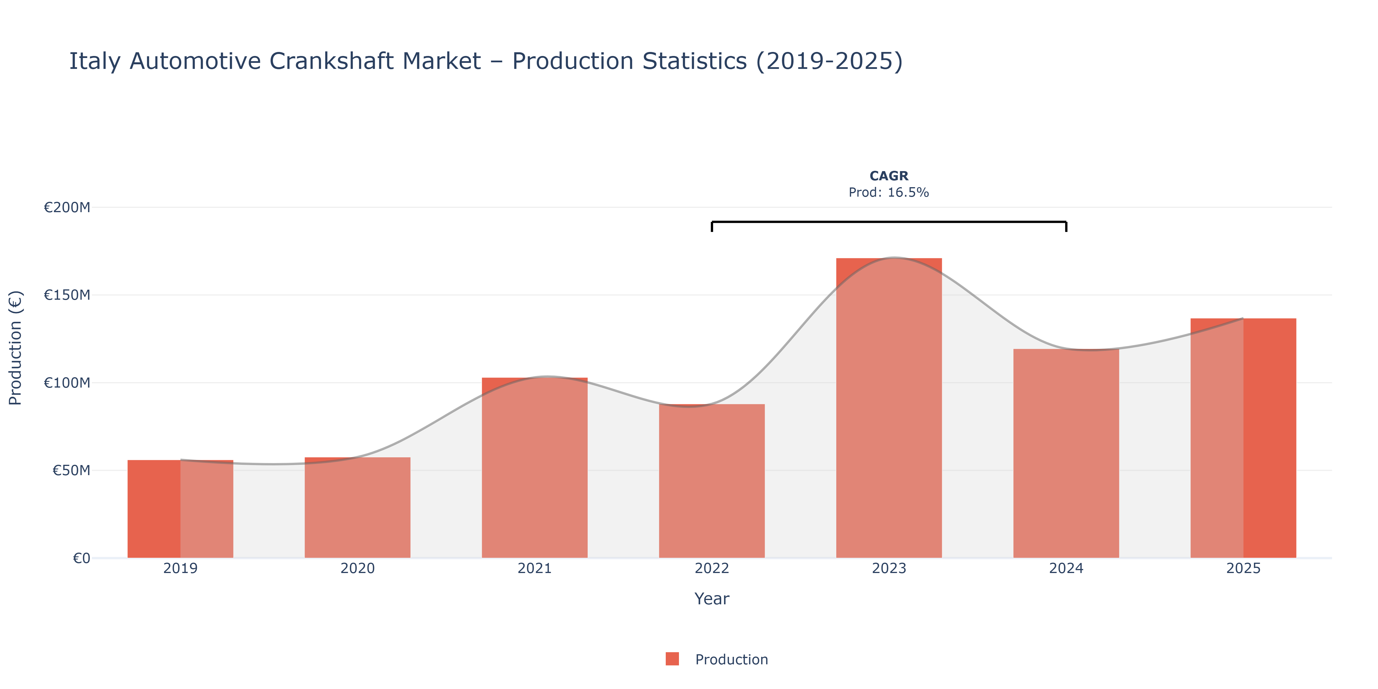
Task: Click the 2022 x-axis tick label
Action: [x=711, y=568]
